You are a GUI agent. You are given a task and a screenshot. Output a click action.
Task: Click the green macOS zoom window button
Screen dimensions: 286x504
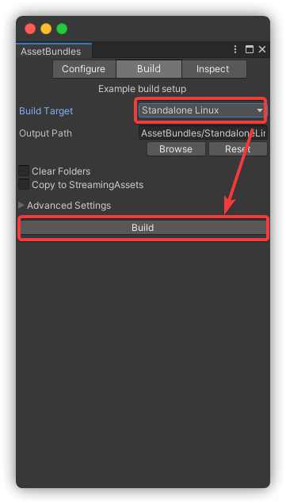click(x=62, y=29)
